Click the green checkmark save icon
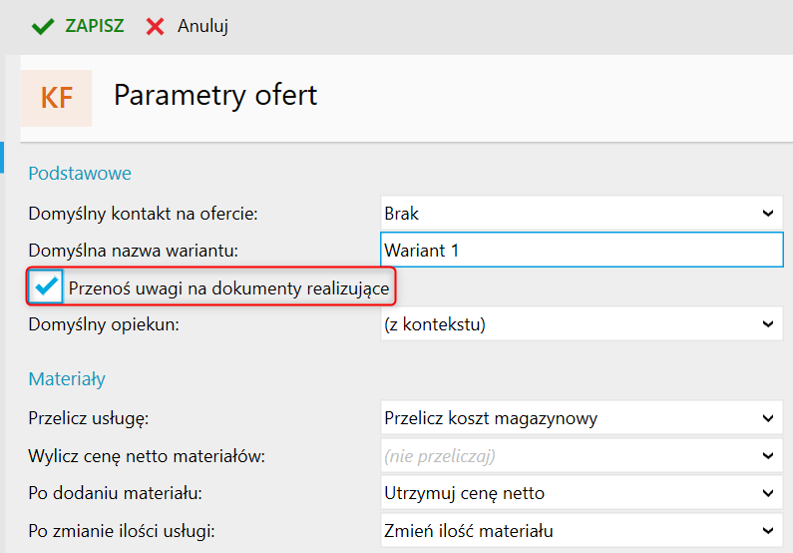 pos(42,27)
